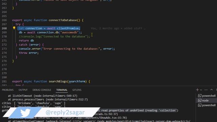Click the commented console.log line 270
The width and height of the screenshot is (217, 122).
click(54, 37)
